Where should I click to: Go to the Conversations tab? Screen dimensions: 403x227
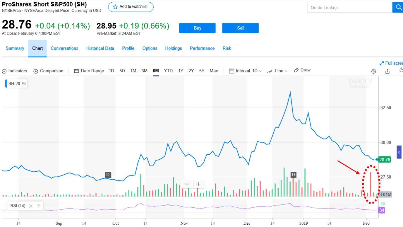pyautogui.click(x=64, y=48)
